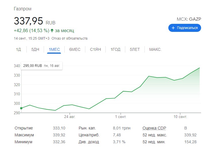This screenshot has width=212, height=153.
Task: Click the 295,00 RUB chart tooltip
Action: (42, 66)
